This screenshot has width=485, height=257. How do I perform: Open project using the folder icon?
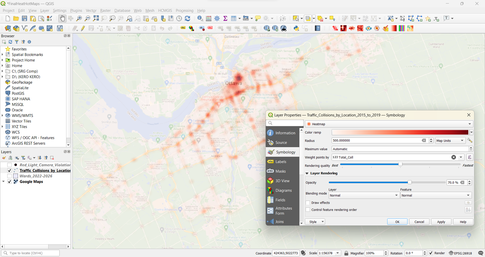coord(16,18)
